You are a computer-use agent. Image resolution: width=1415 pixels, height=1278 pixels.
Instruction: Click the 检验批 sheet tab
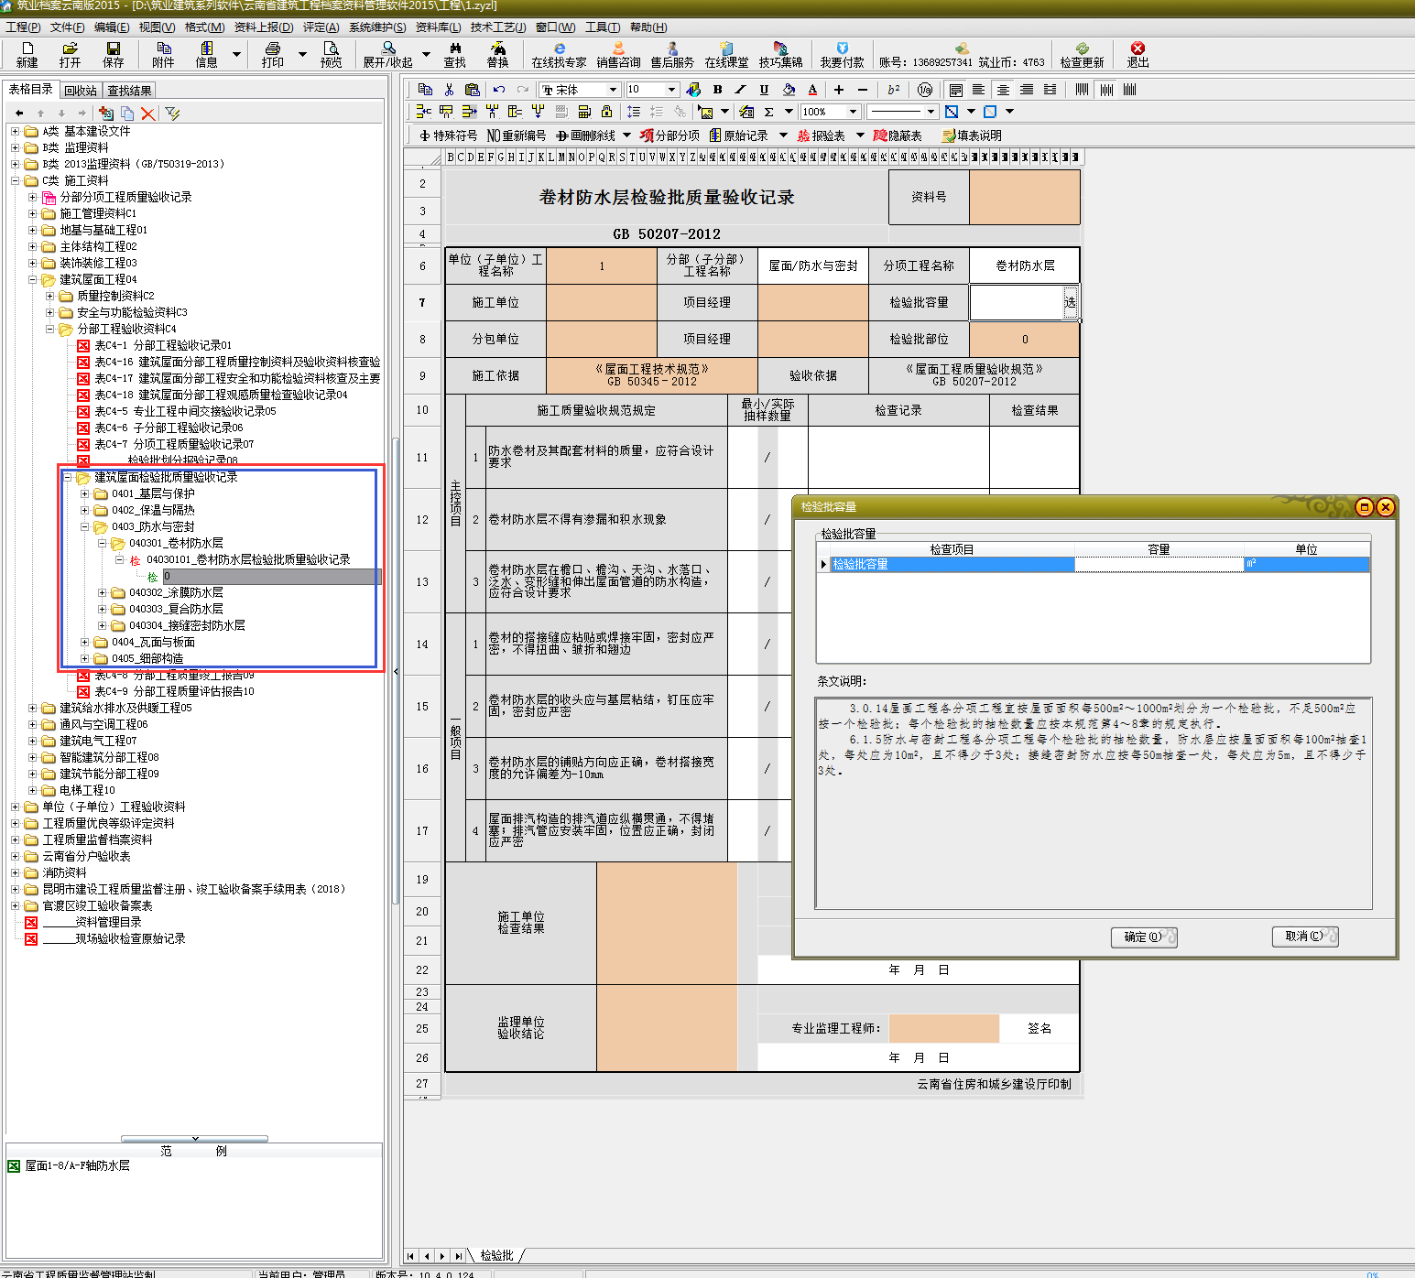(x=496, y=1255)
